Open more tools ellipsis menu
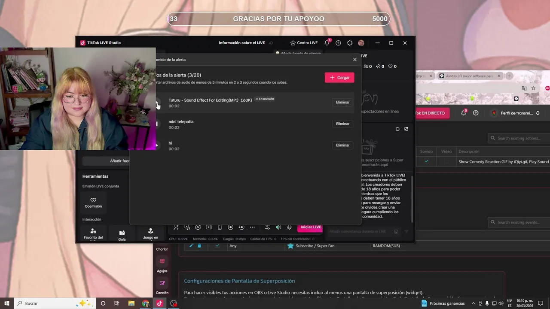550x309 pixels. (252, 227)
